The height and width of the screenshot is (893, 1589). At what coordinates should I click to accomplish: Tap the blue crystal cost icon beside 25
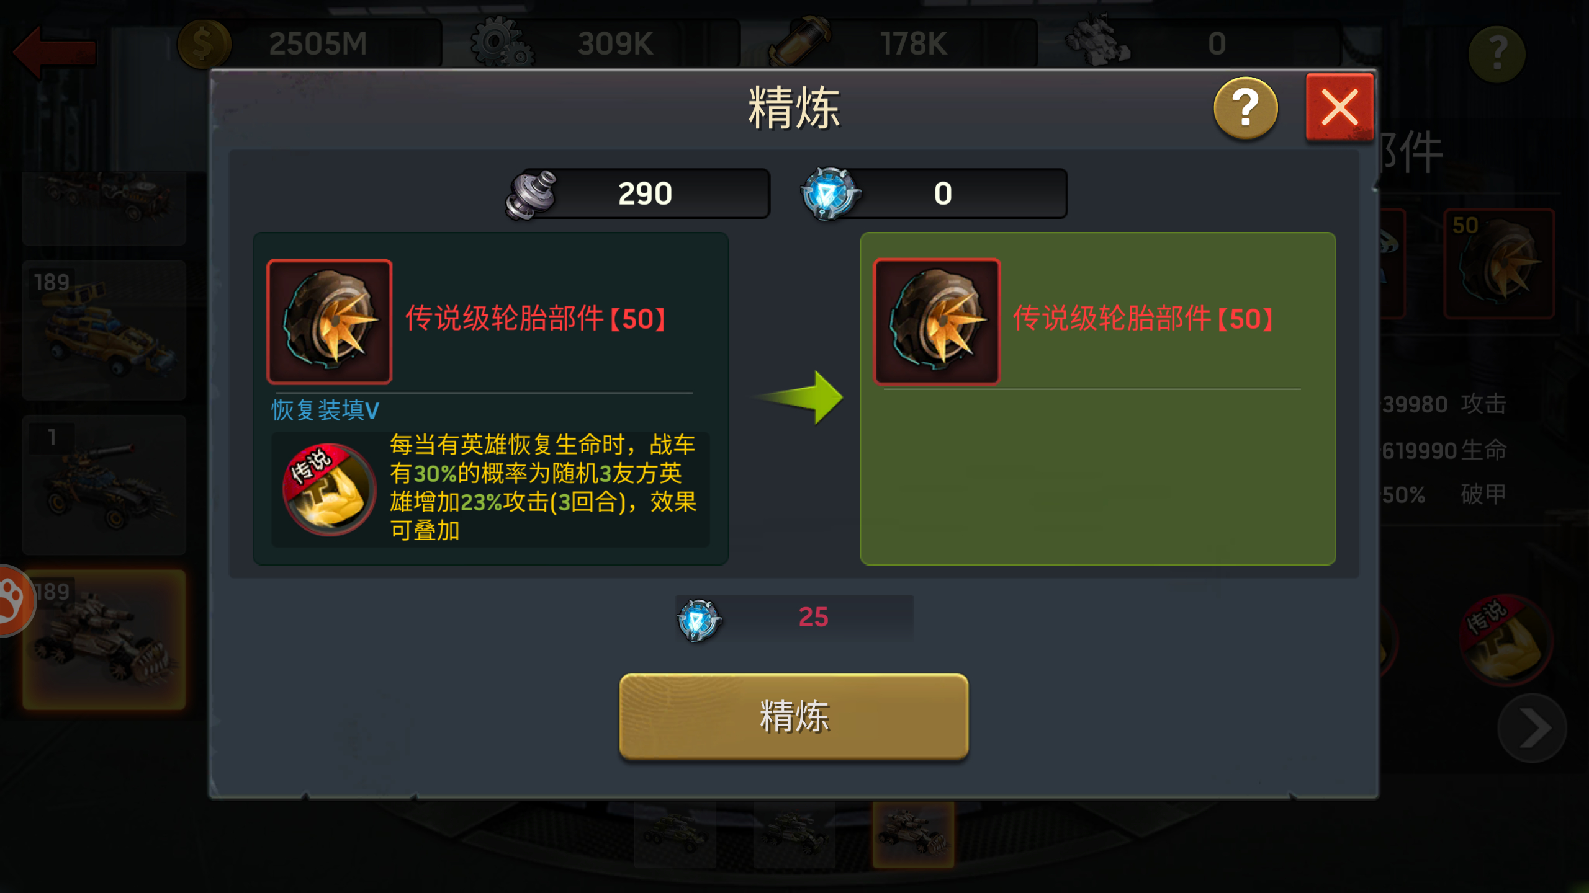point(699,620)
